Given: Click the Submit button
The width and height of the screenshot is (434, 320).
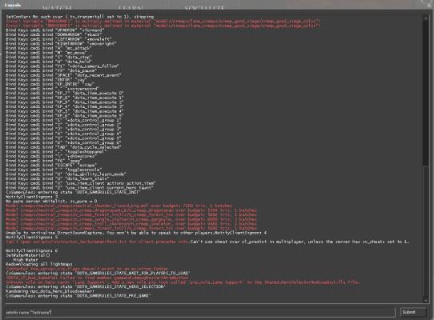Looking at the screenshot, I should click(x=412, y=312).
